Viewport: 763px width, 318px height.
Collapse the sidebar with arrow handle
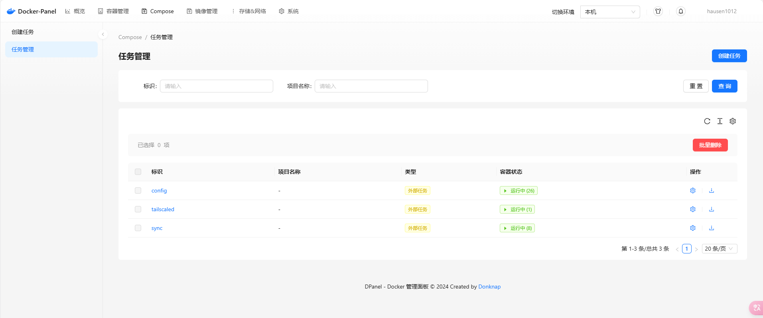pos(103,34)
